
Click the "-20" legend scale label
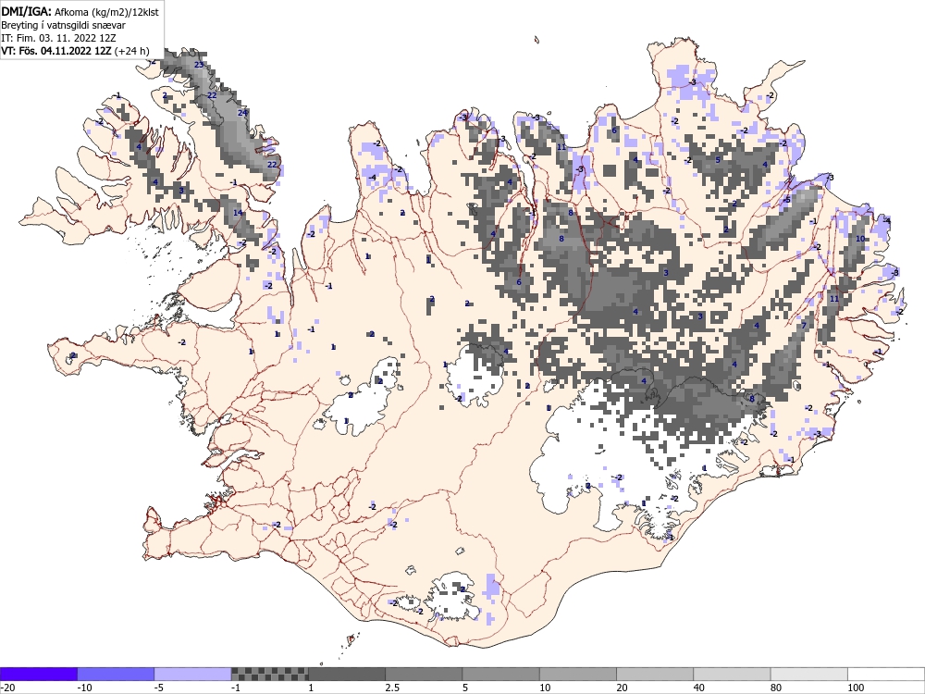pos(7,688)
